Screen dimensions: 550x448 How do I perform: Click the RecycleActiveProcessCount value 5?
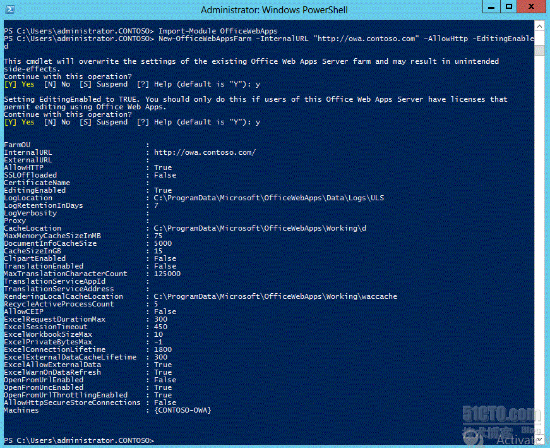point(156,304)
